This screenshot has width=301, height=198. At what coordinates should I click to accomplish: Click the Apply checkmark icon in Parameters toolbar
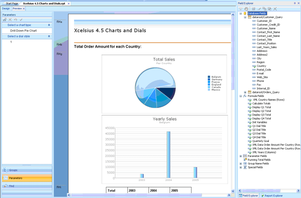coord(21,19)
